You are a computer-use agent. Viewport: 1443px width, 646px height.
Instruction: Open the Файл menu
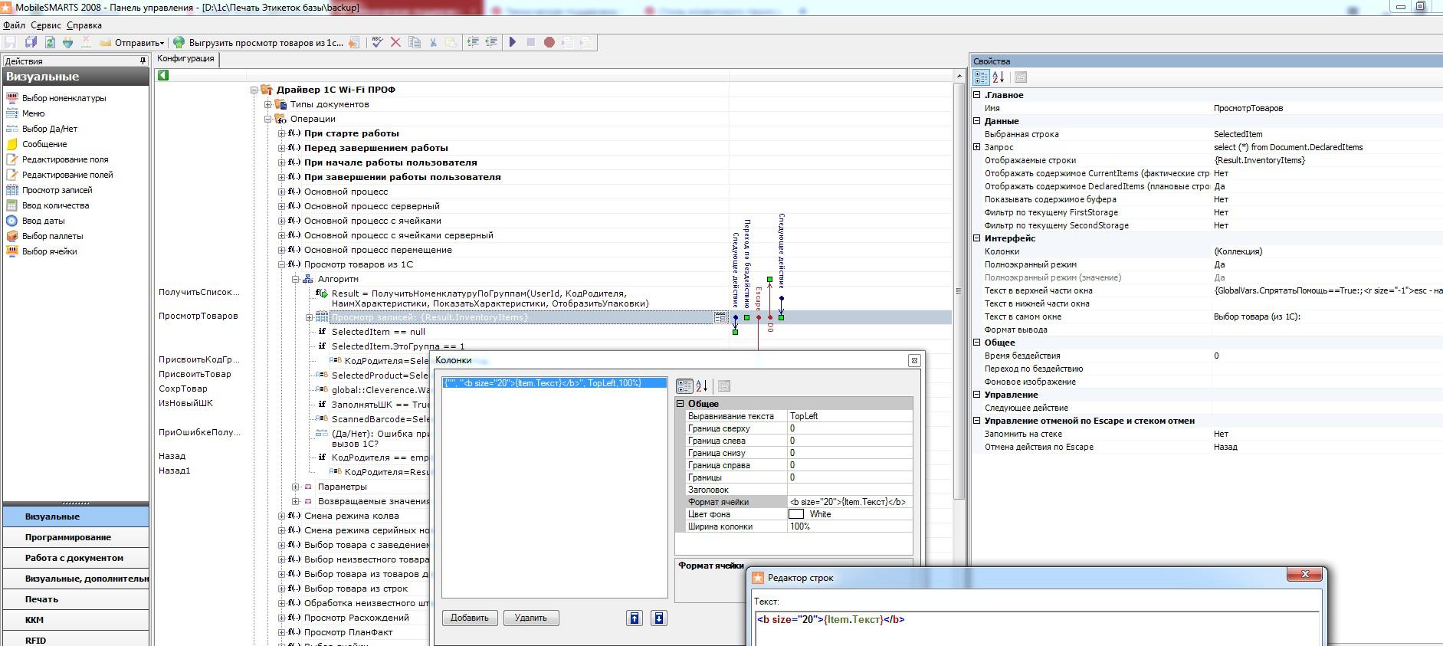coord(14,25)
